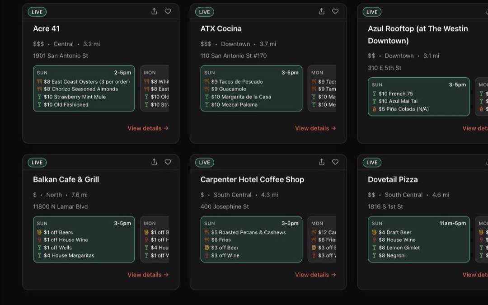The height and width of the screenshot is (305, 488).
Task: Click the $8 Lemon Gimlet special
Action: point(399,248)
